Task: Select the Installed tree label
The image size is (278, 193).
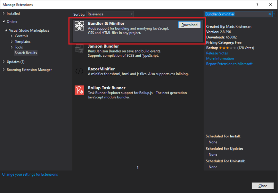Action: [13, 14]
